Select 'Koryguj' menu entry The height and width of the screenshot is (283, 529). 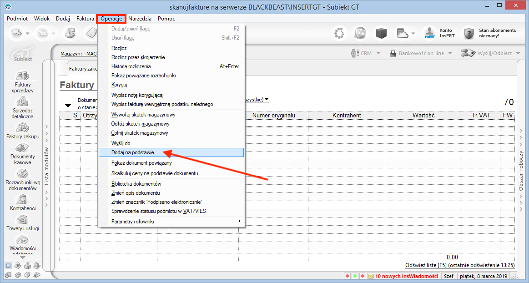tap(119, 85)
